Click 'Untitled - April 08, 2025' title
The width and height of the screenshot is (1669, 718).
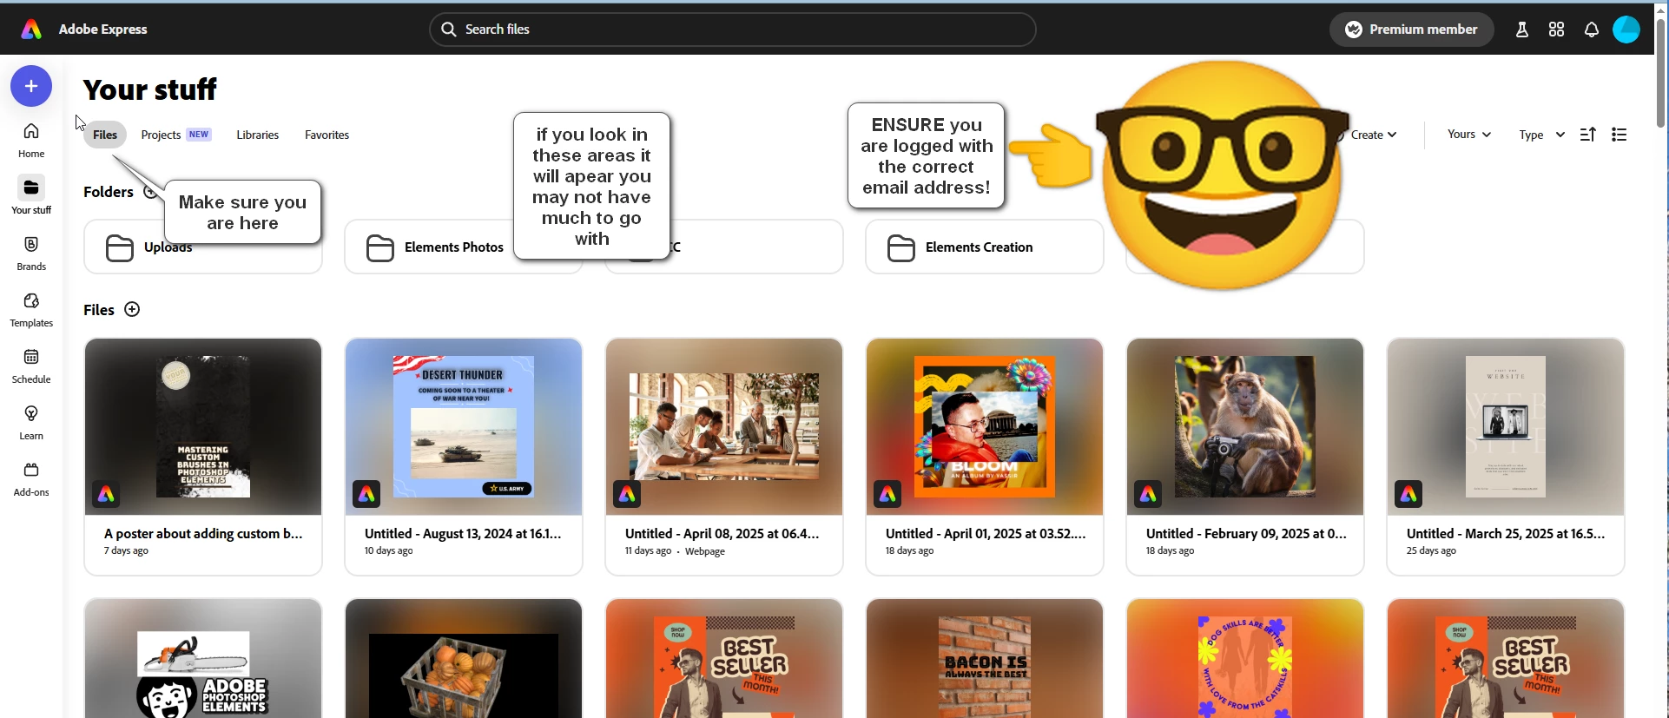pyautogui.click(x=722, y=534)
